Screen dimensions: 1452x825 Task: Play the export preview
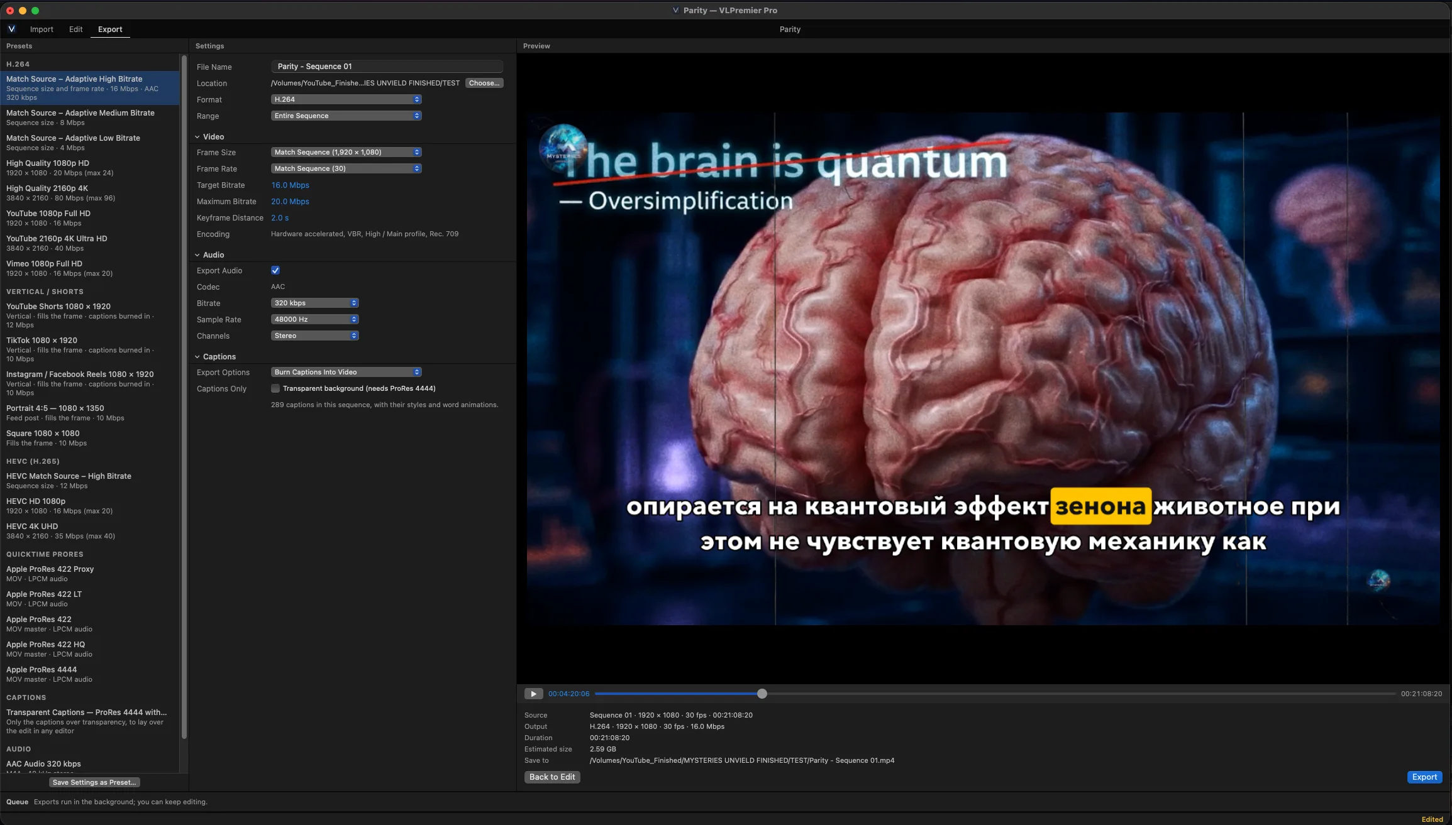coord(533,694)
